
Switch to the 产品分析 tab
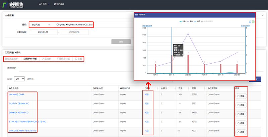tap(47, 59)
